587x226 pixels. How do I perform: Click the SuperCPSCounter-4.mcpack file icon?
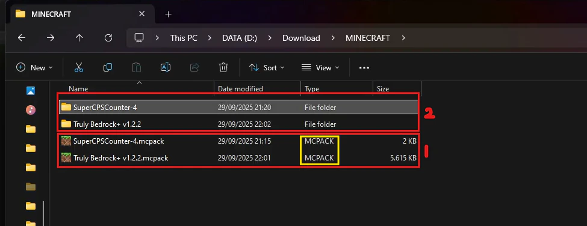66,141
